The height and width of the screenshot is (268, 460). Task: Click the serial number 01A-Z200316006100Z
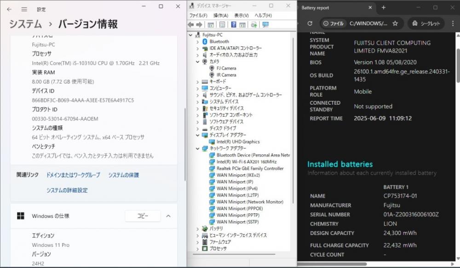pyautogui.click(x=411, y=214)
